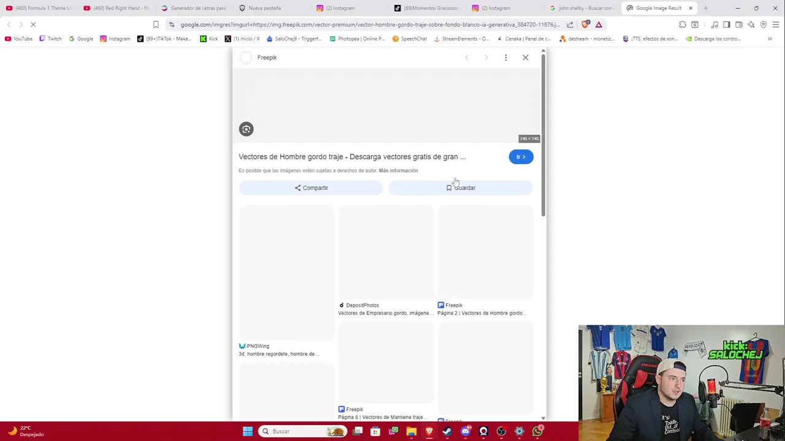Open the three-dot options menu in image panel
Viewport: 785px width, 441px height.
(x=505, y=58)
